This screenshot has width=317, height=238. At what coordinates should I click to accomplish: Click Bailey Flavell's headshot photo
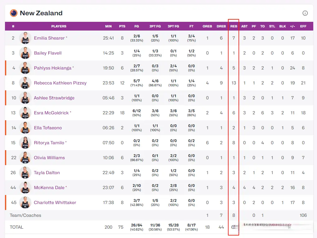click(x=25, y=53)
